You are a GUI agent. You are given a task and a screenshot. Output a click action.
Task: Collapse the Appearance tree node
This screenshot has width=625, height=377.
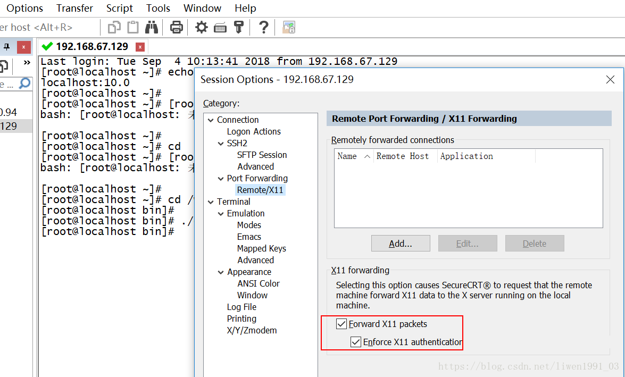pos(221,272)
